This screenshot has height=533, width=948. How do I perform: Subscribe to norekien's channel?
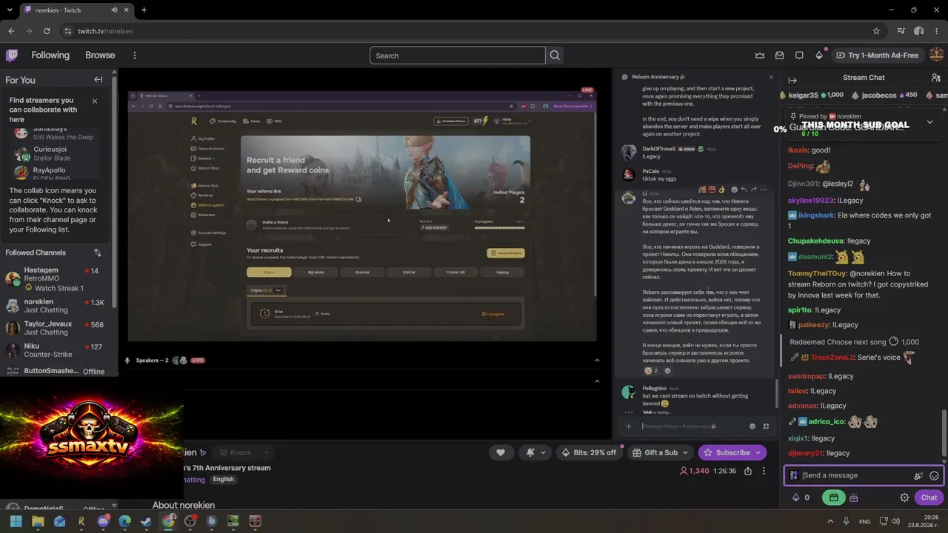(732, 452)
